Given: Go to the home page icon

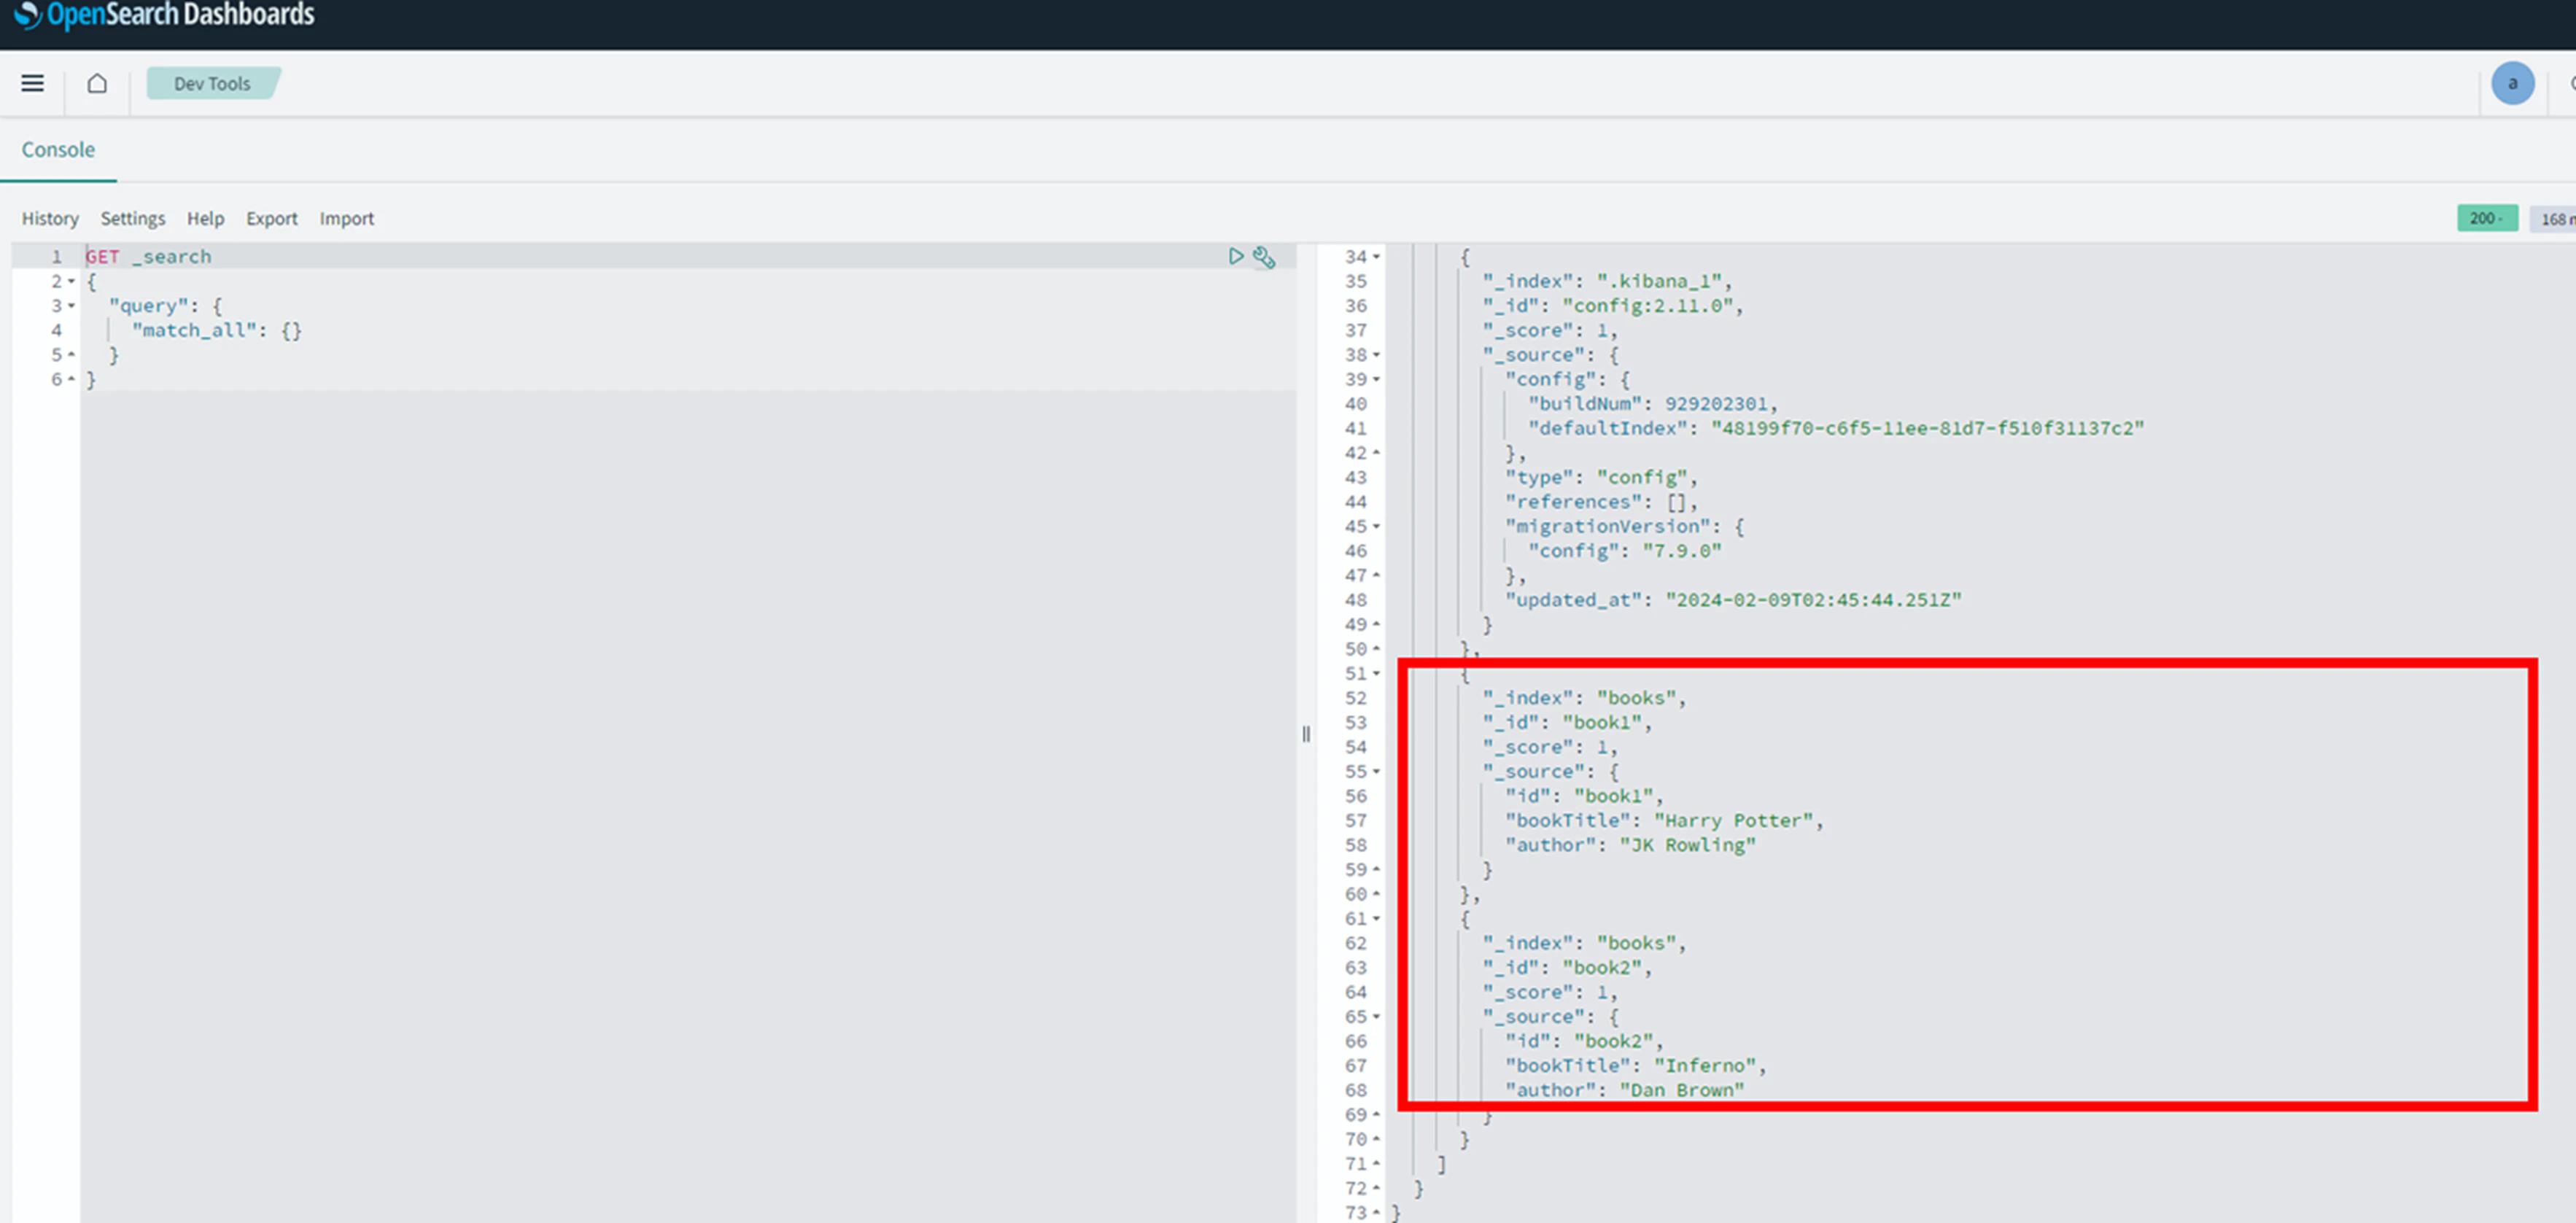Looking at the screenshot, I should point(97,83).
